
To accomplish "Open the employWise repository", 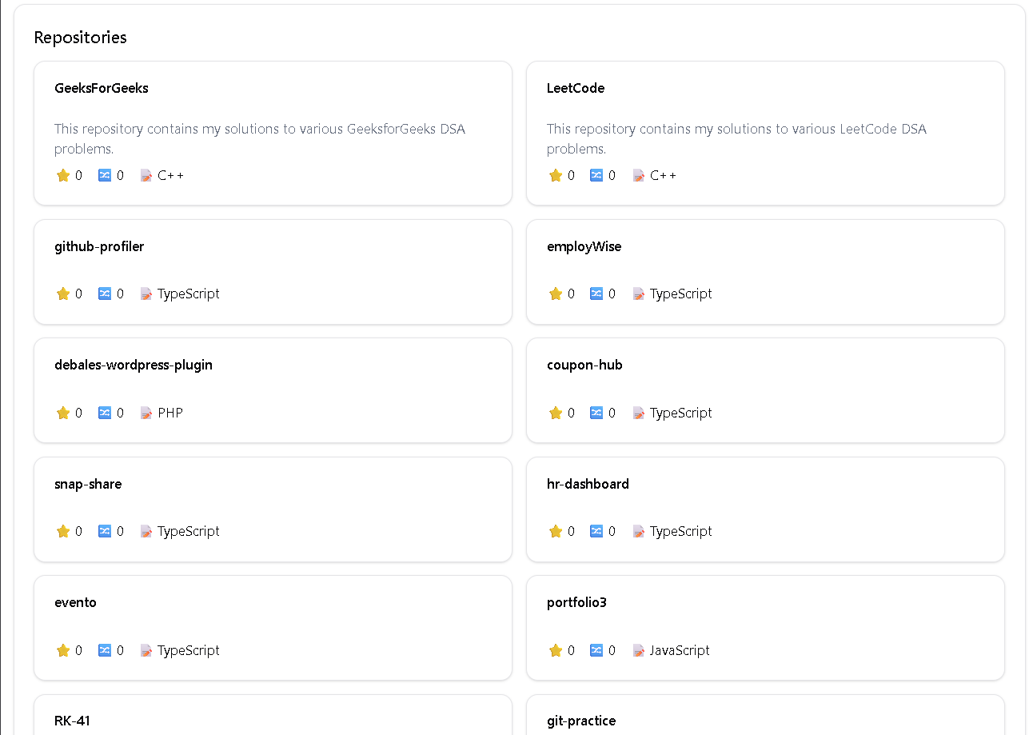I will coord(584,246).
